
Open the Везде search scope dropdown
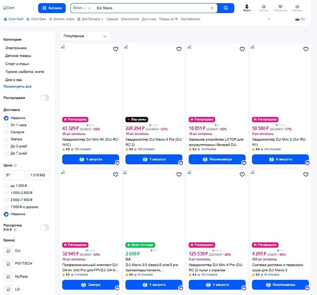(79, 8)
